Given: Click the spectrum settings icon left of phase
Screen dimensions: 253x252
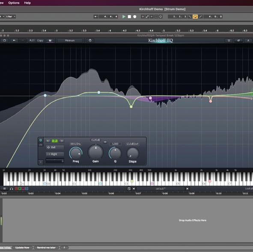Looking at the screenshot, I should pyautogui.click(x=229, y=40).
